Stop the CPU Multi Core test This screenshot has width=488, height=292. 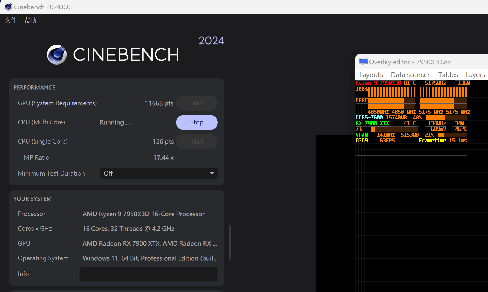[197, 122]
